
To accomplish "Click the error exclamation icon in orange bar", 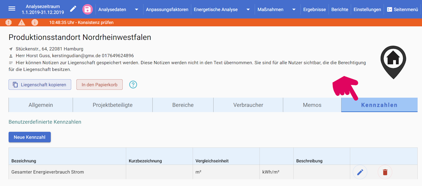I will [9, 22].
